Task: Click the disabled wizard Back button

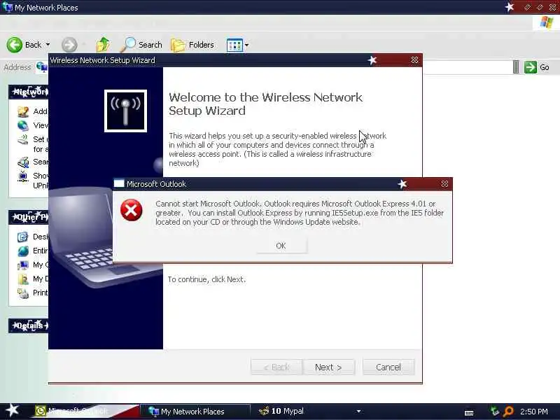Action: [x=276, y=367]
